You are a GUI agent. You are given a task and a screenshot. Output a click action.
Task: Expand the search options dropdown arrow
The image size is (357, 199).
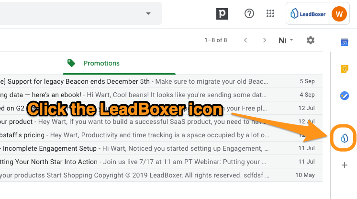pos(148,13)
